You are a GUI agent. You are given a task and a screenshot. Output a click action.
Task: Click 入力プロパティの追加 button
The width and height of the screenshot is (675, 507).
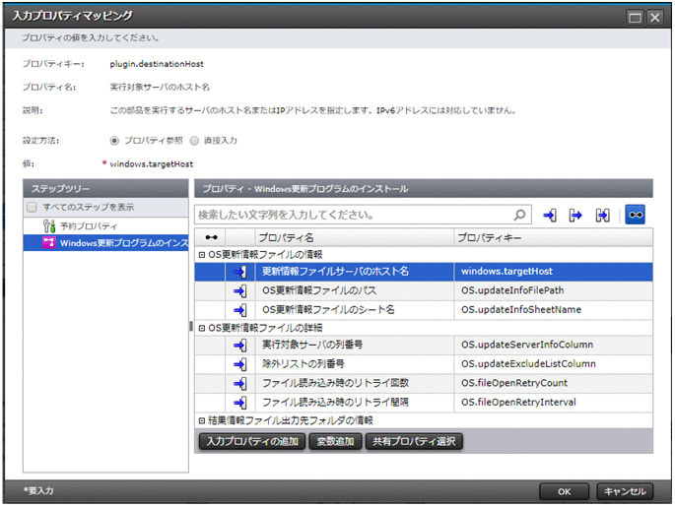[252, 441]
